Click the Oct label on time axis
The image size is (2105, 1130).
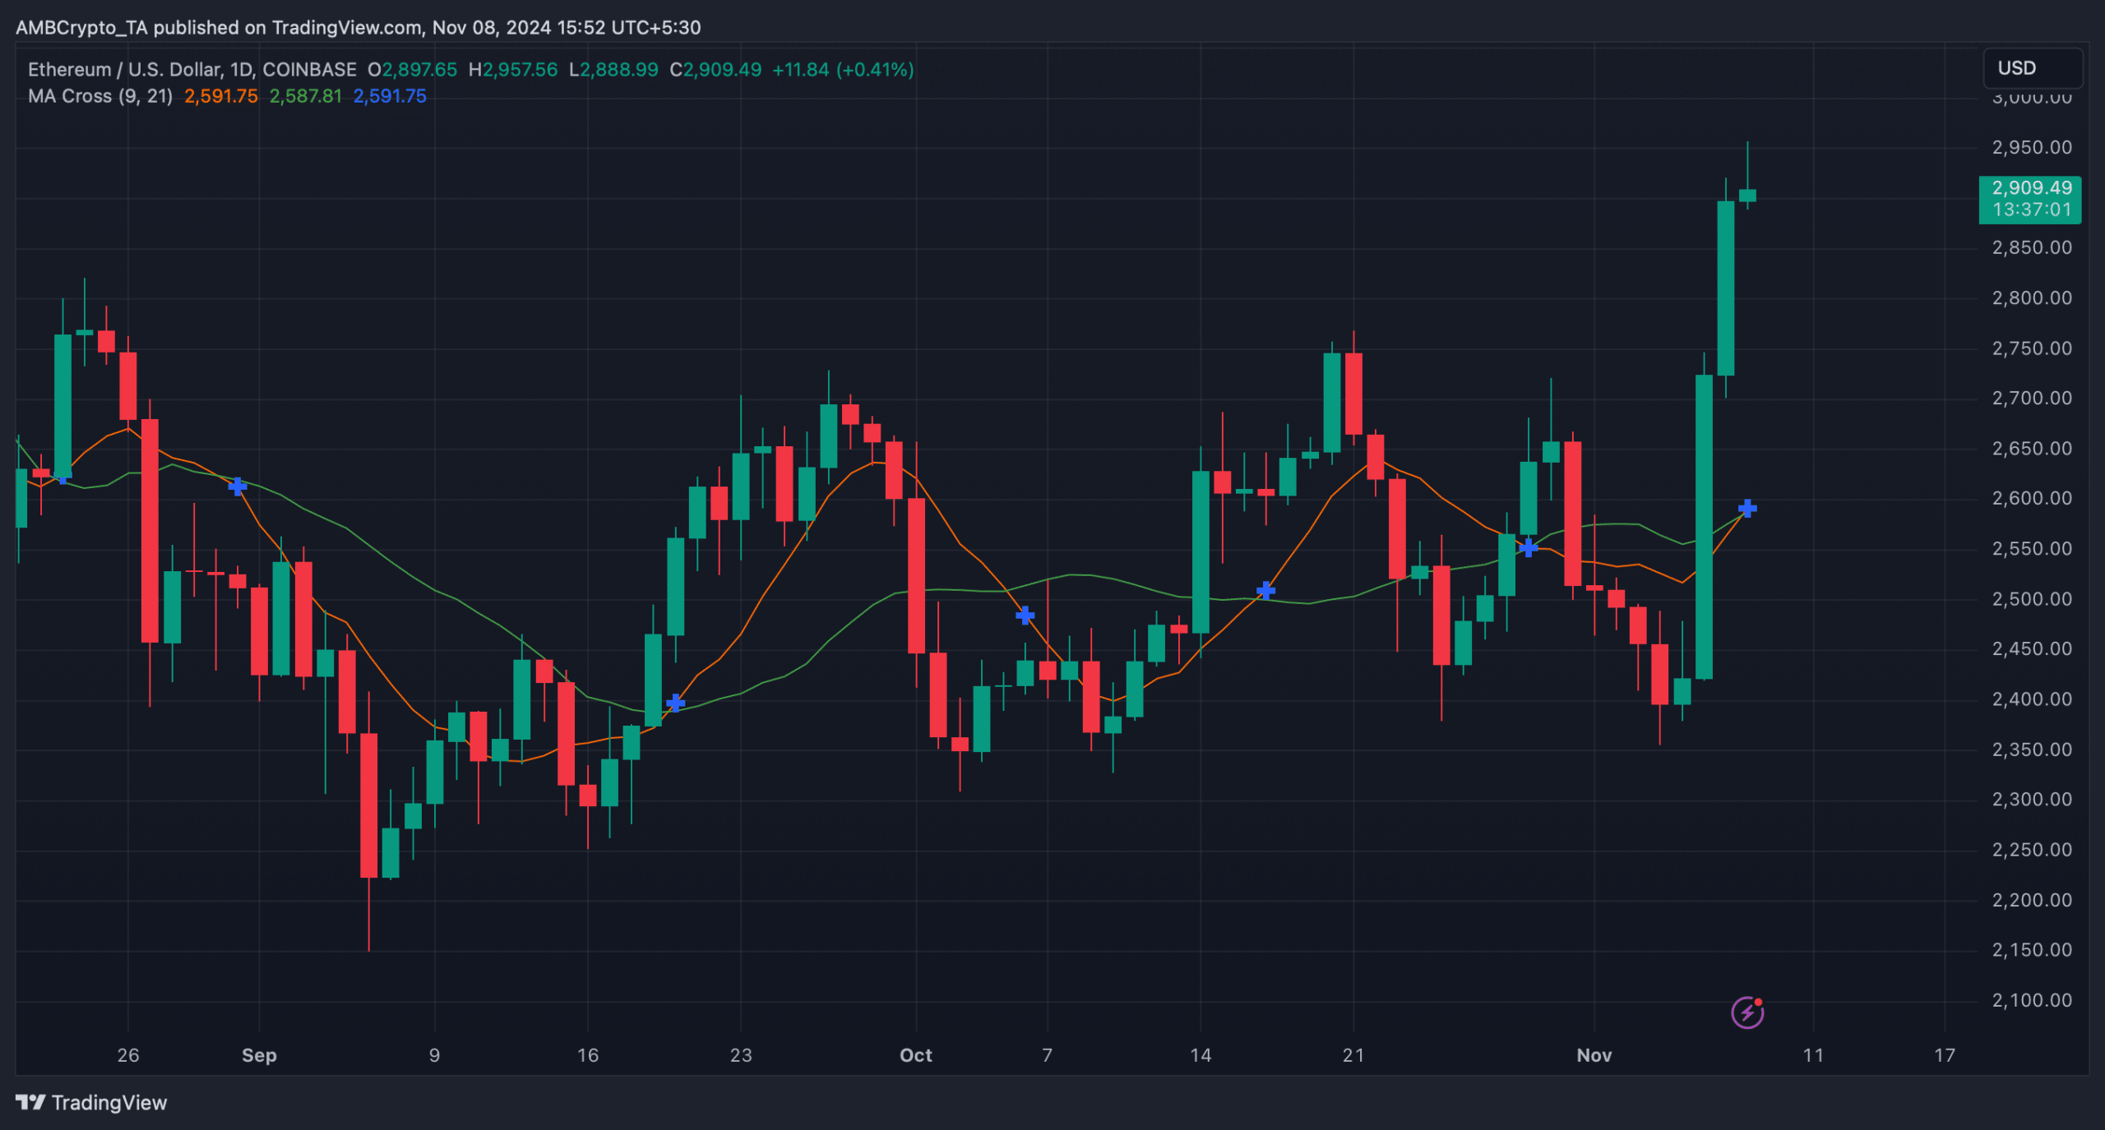(916, 1055)
